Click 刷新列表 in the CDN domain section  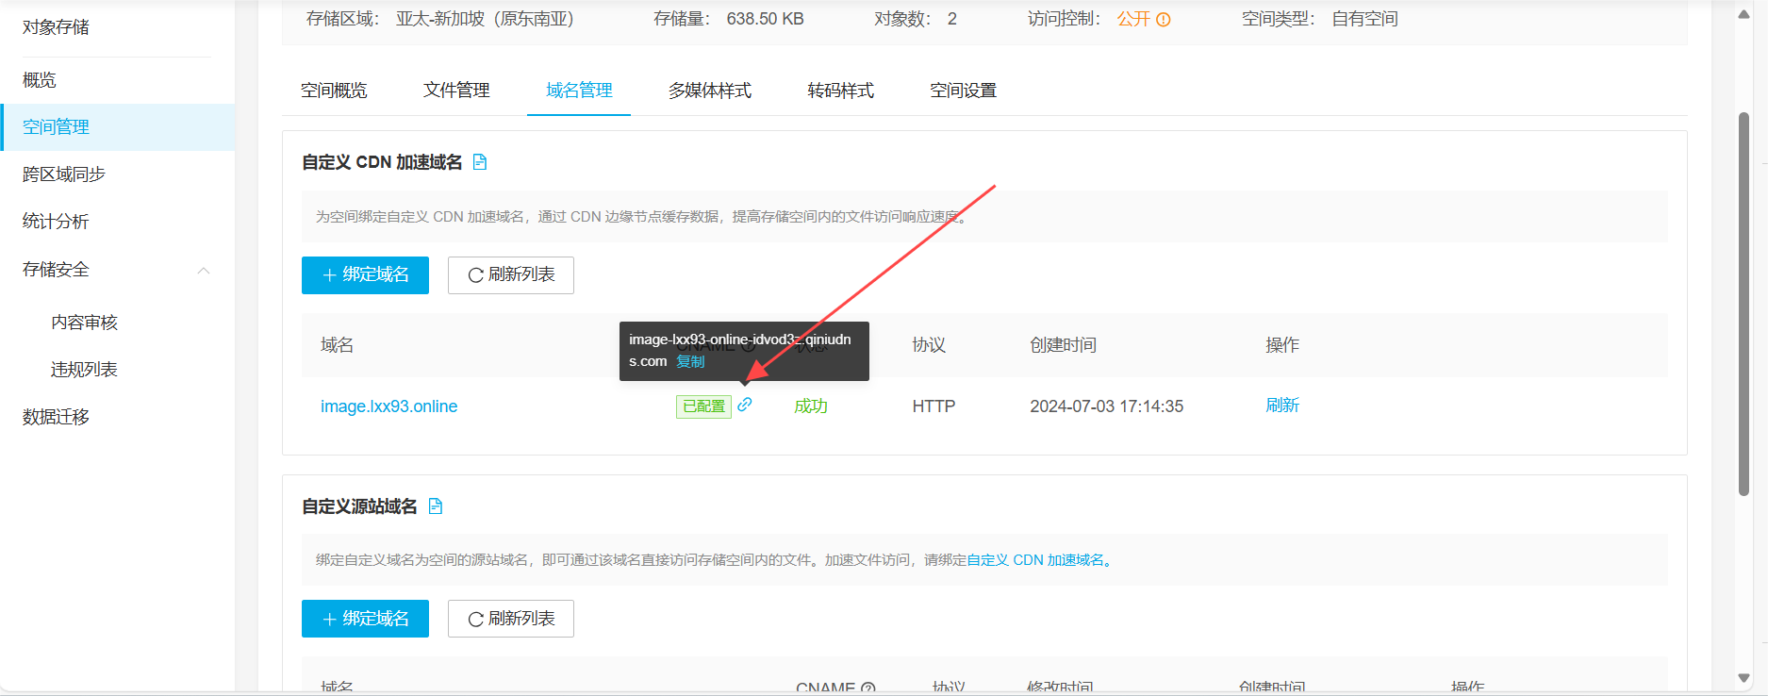511,275
